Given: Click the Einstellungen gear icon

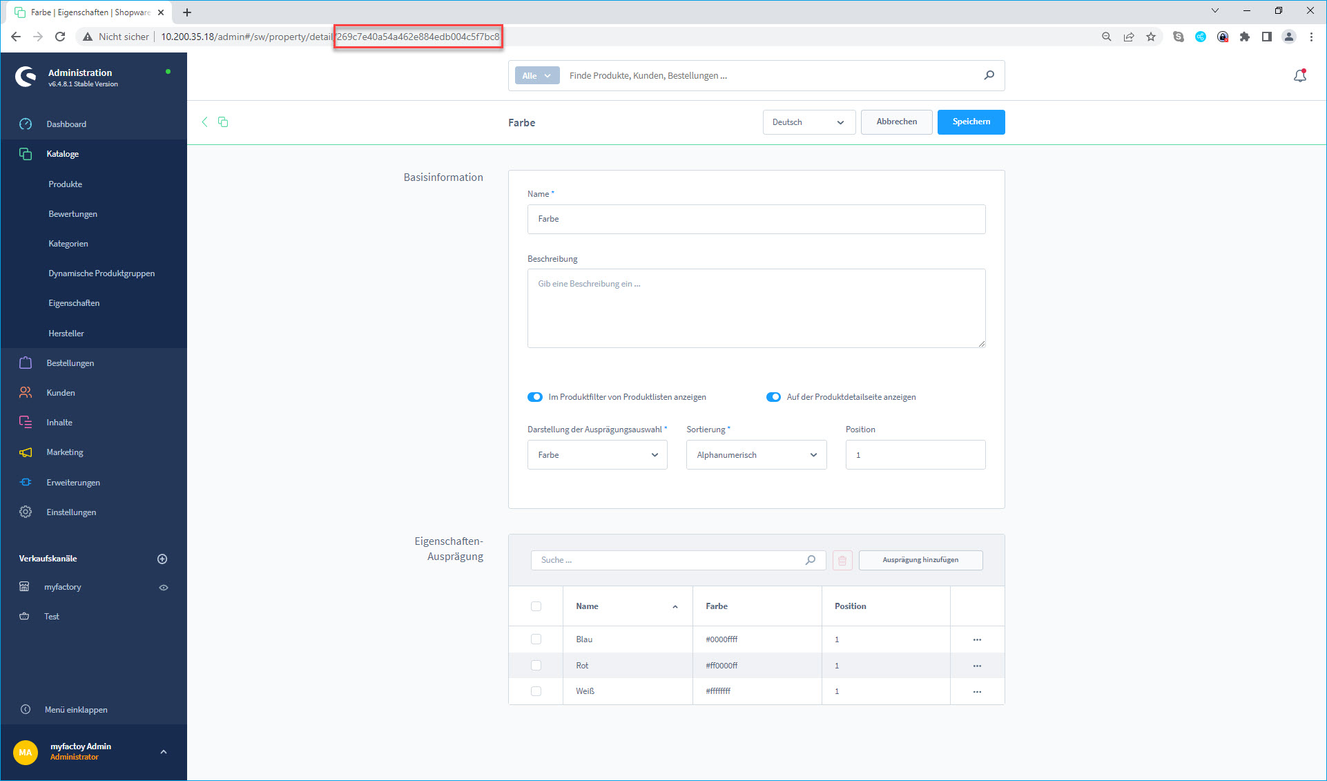Looking at the screenshot, I should (26, 512).
